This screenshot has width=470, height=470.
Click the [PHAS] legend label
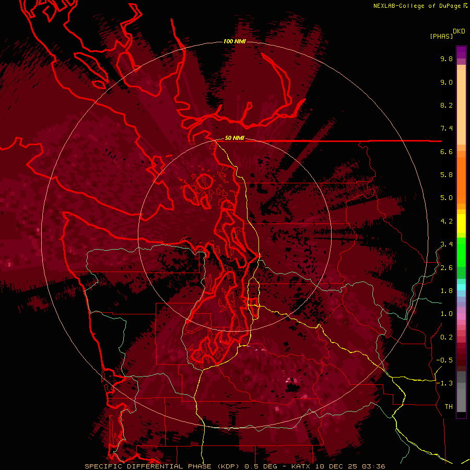tap(441, 37)
